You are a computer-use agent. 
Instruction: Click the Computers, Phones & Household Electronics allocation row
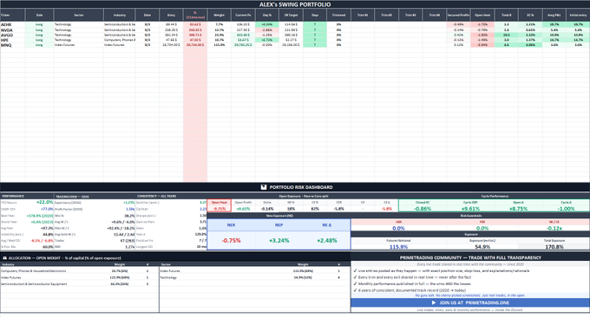click(x=79, y=270)
